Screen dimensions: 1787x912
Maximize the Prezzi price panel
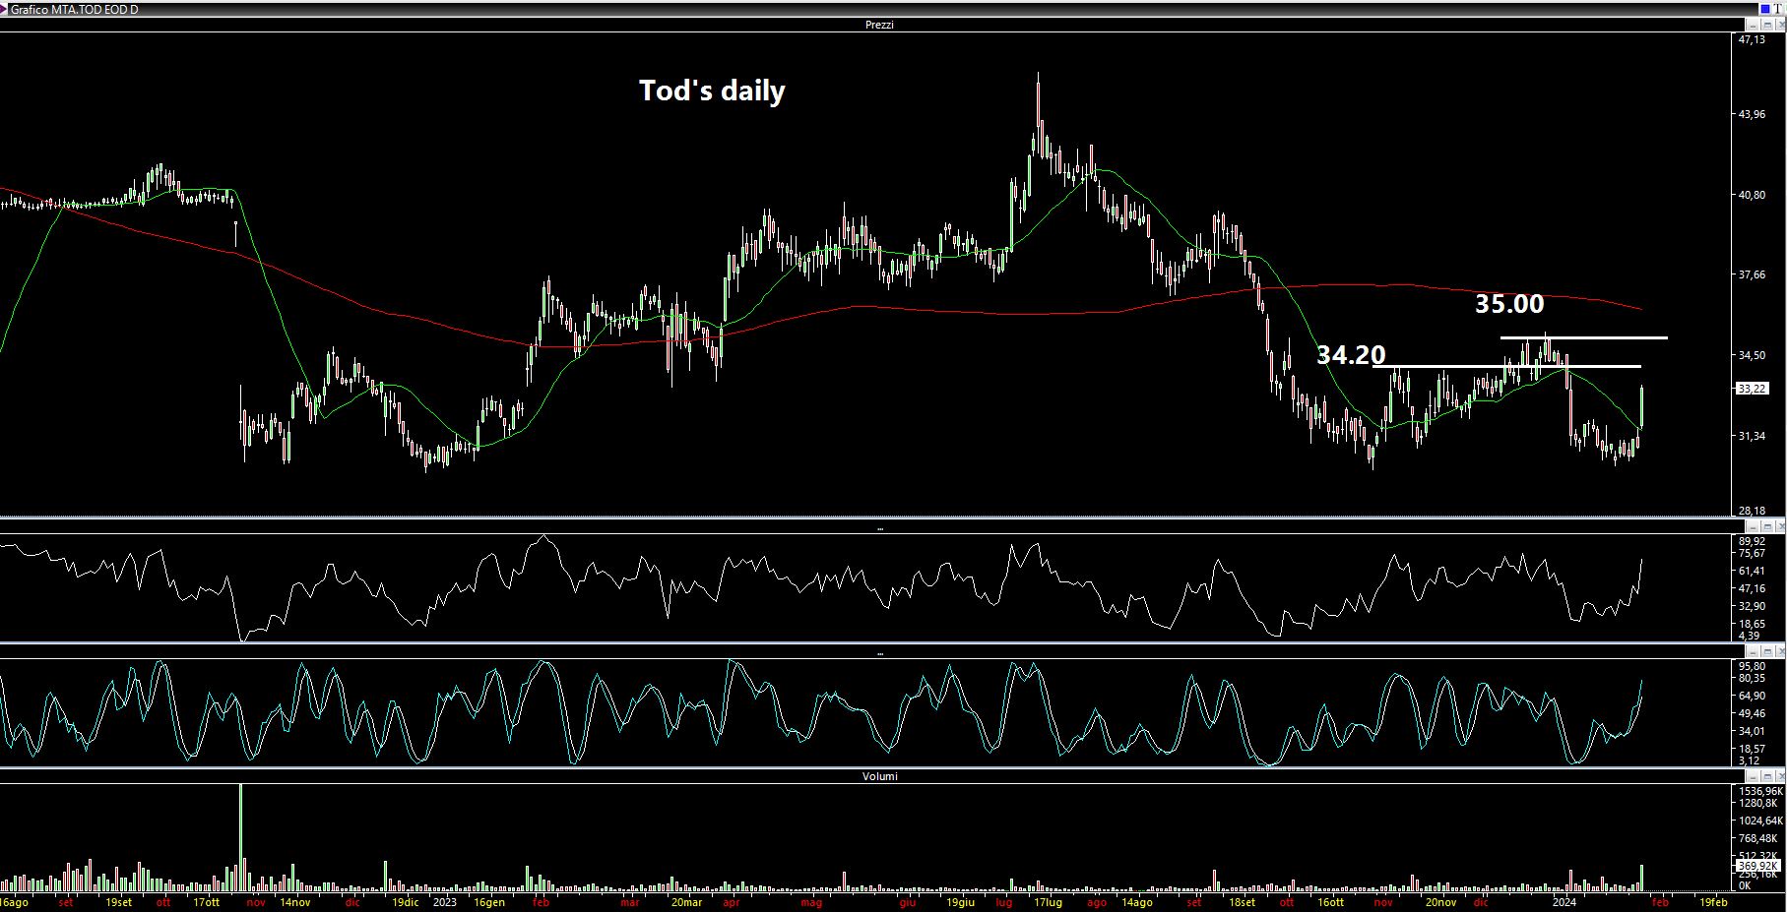[x=1767, y=25]
